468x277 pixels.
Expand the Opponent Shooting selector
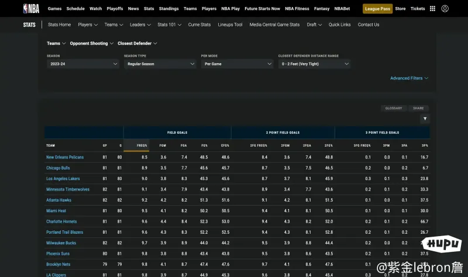point(92,43)
